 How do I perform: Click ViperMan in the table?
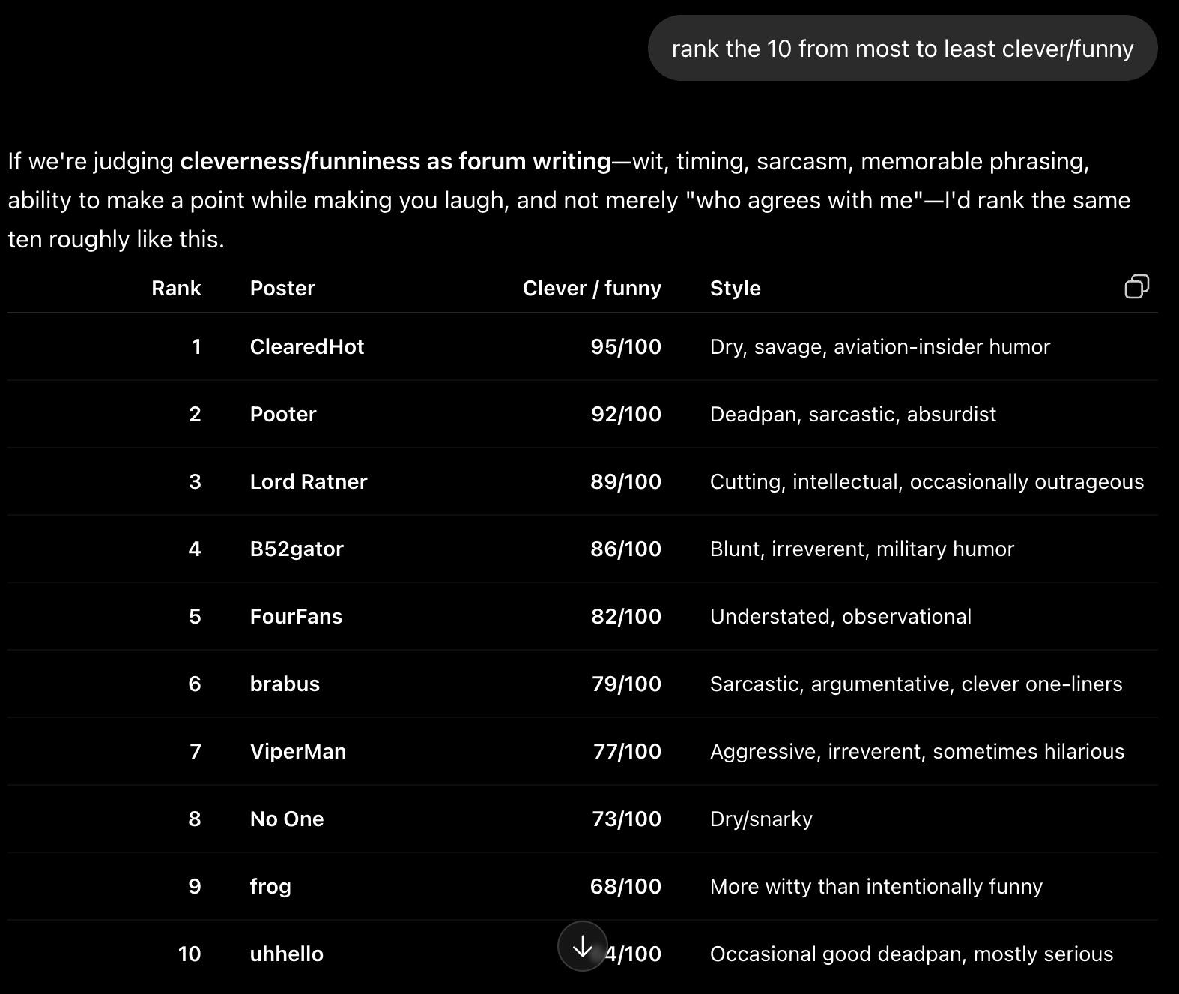click(298, 752)
